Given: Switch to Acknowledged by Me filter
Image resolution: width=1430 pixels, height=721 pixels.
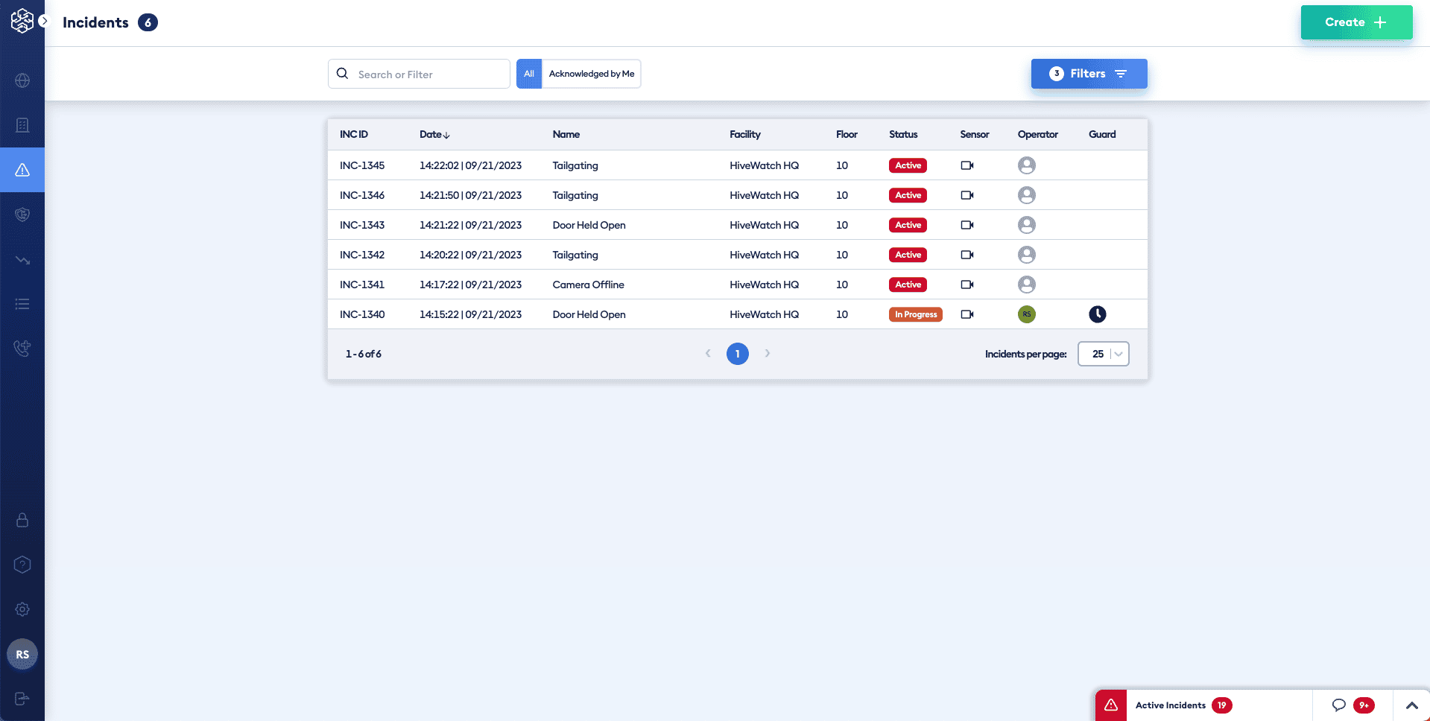Looking at the screenshot, I should coord(592,74).
